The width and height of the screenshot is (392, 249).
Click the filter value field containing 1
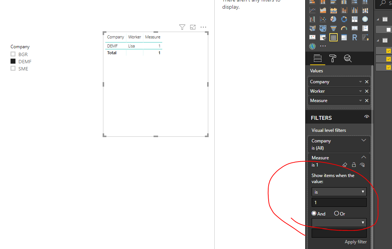point(339,202)
